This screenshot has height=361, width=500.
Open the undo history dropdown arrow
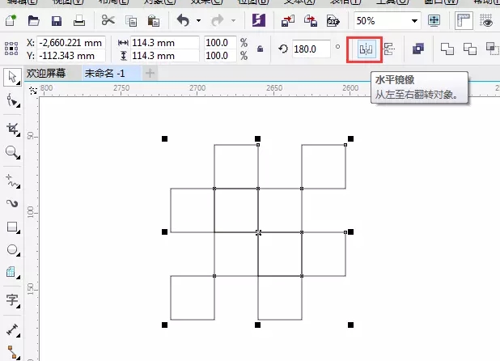(199, 21)
